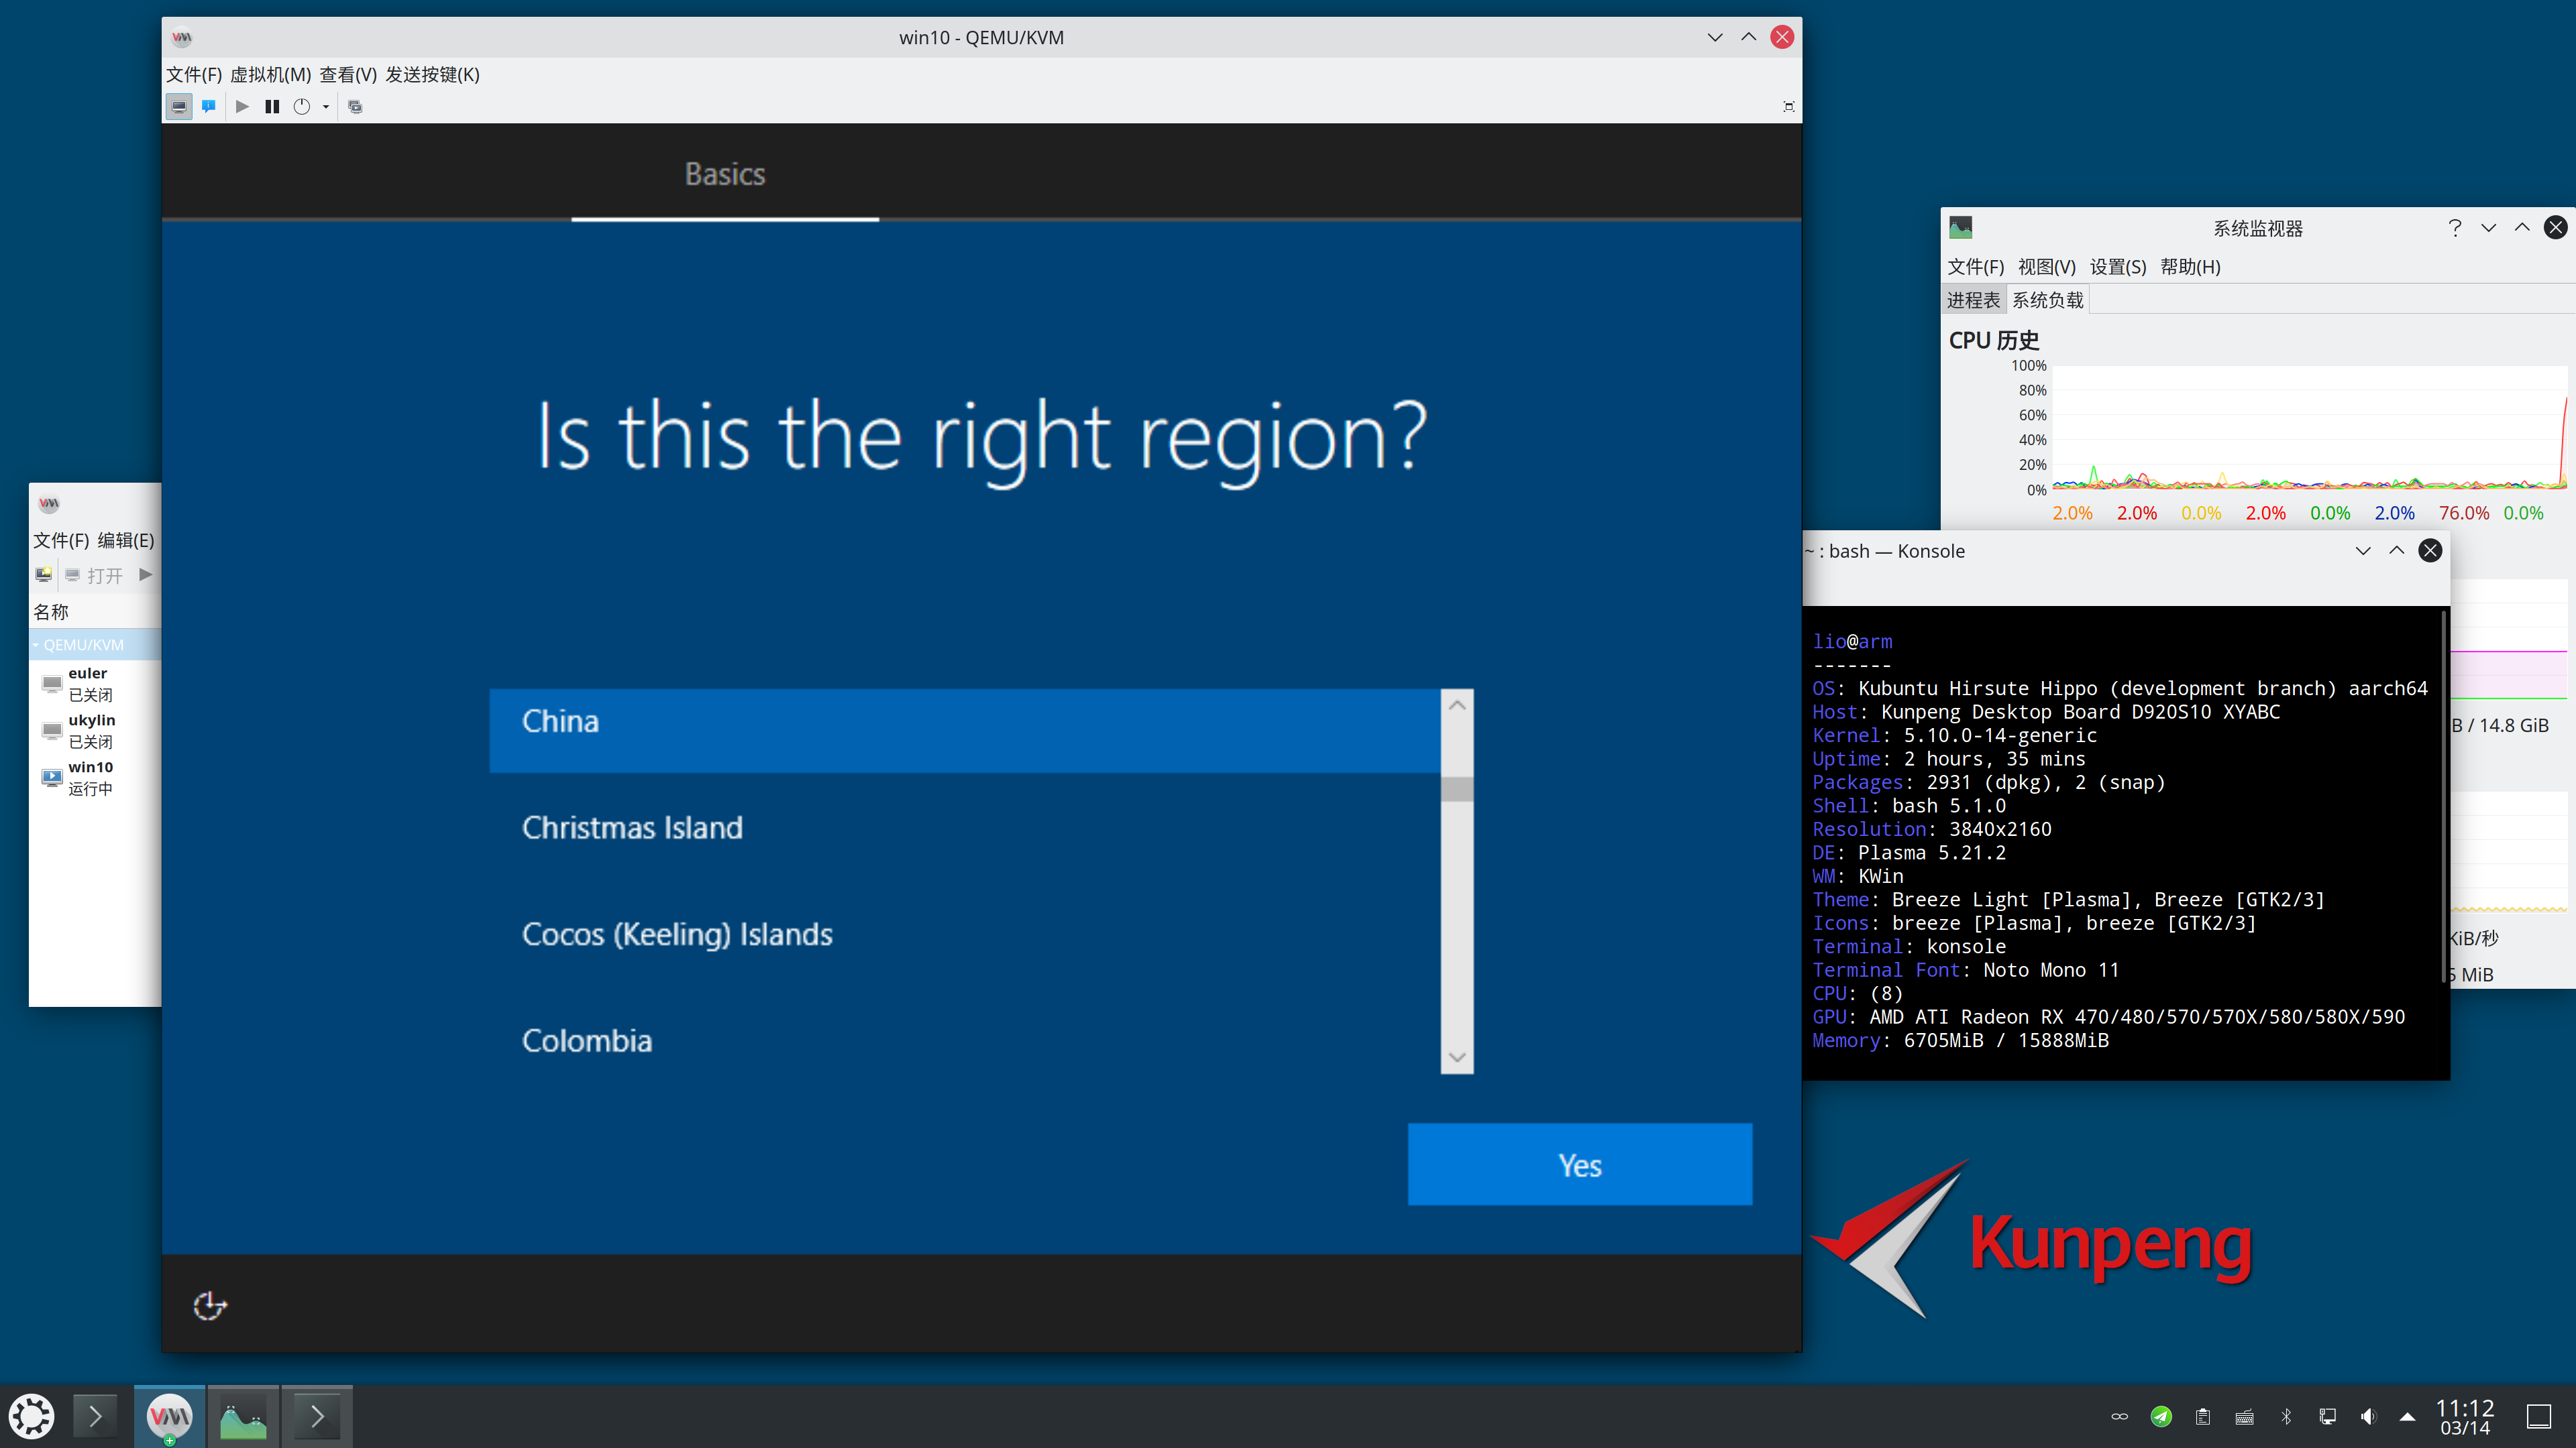
Task: Click the Windows accessibility icon at bottom-left
Action: click(209, 1305)
